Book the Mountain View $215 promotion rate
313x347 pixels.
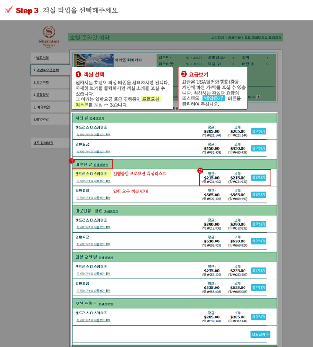coord(258,177)
